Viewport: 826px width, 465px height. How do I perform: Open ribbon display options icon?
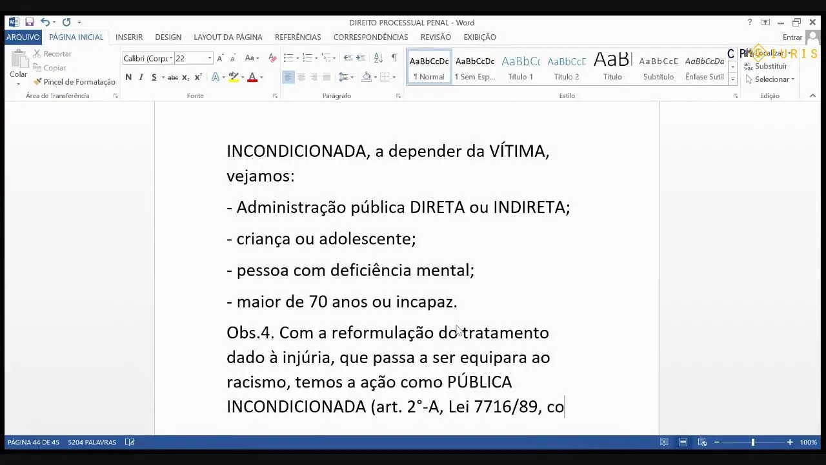pos(765,22)
